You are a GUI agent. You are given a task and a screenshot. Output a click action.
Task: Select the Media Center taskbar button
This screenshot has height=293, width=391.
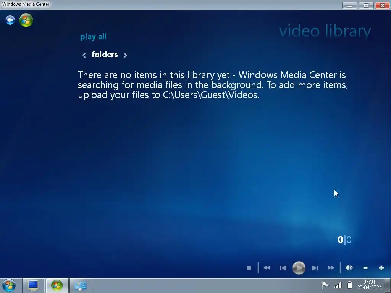tap(57, 285)
